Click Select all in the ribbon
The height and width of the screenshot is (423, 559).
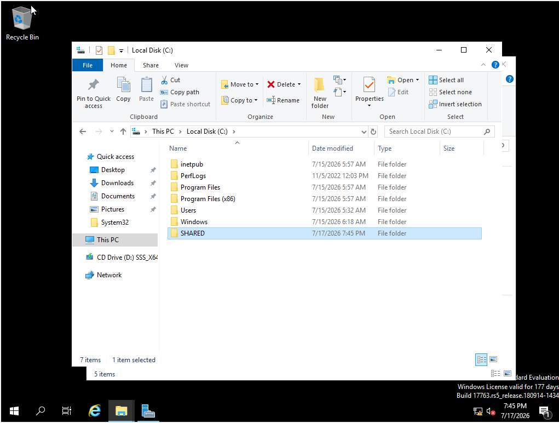(x=446, y=80)
